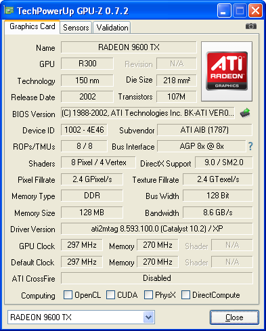
Task: Click the Transistors value 107M
Action: click(177, 97)
